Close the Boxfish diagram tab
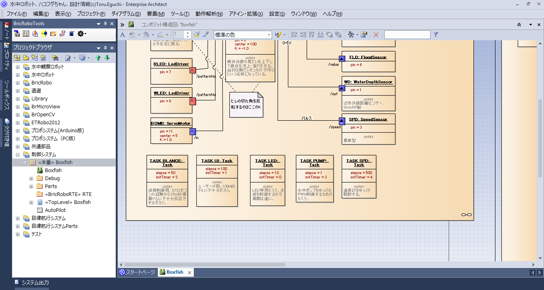This screenshot has width=544, height=290. coord(190,272)
